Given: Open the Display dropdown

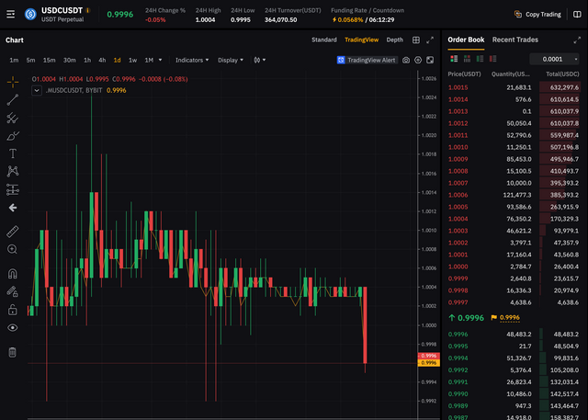Looking at the screenshot, I should coord(231,60).
